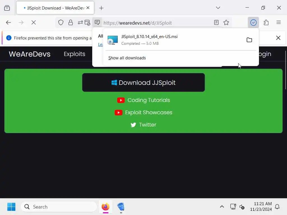This screenshot has height=215, width=287.
Task: Open the Firefox hamburger application menu
Action: point(278,22)
